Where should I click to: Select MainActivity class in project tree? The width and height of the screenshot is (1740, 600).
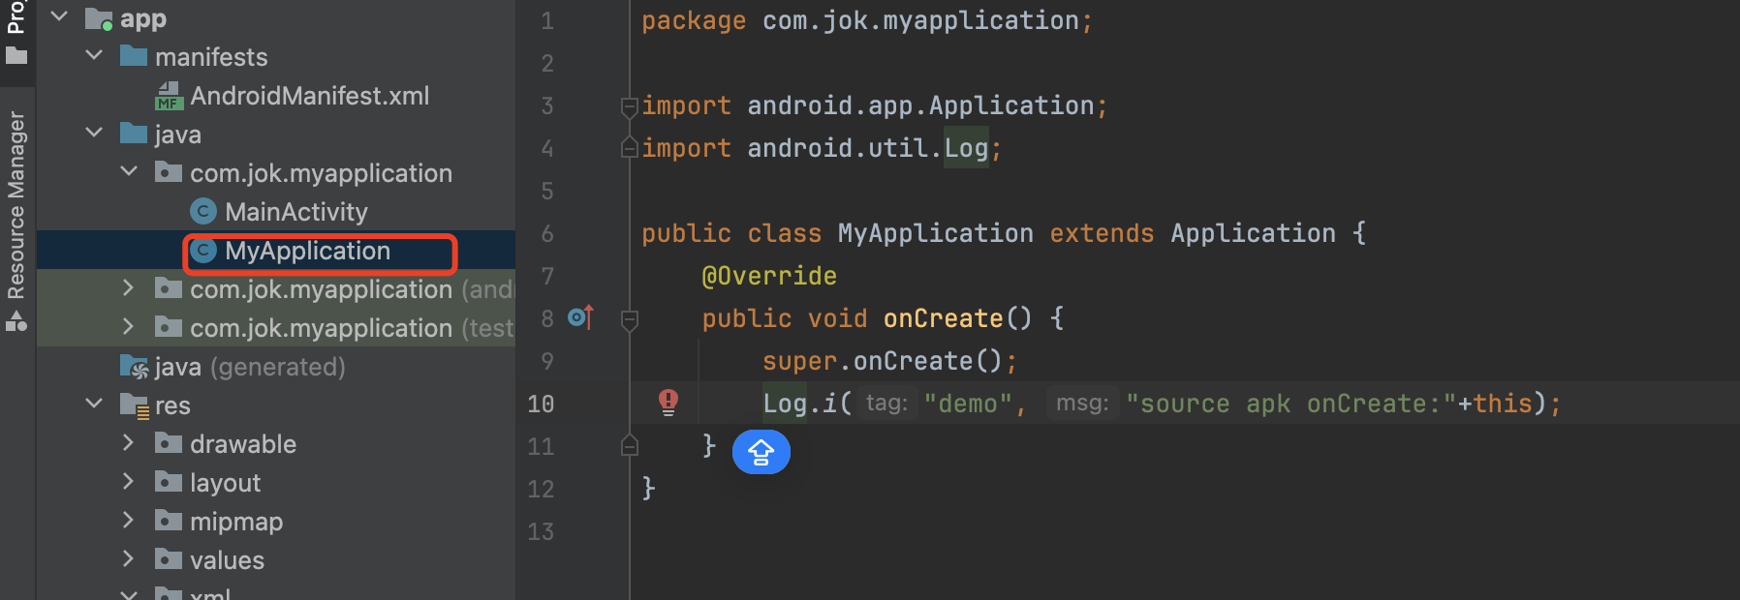[295, 212]
